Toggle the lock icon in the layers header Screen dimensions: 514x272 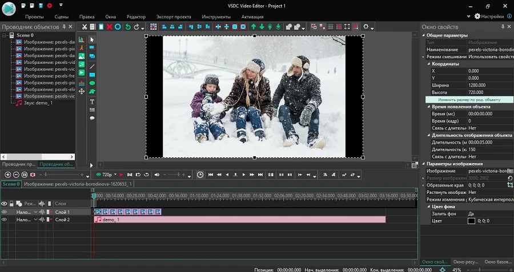coord(11,204)
